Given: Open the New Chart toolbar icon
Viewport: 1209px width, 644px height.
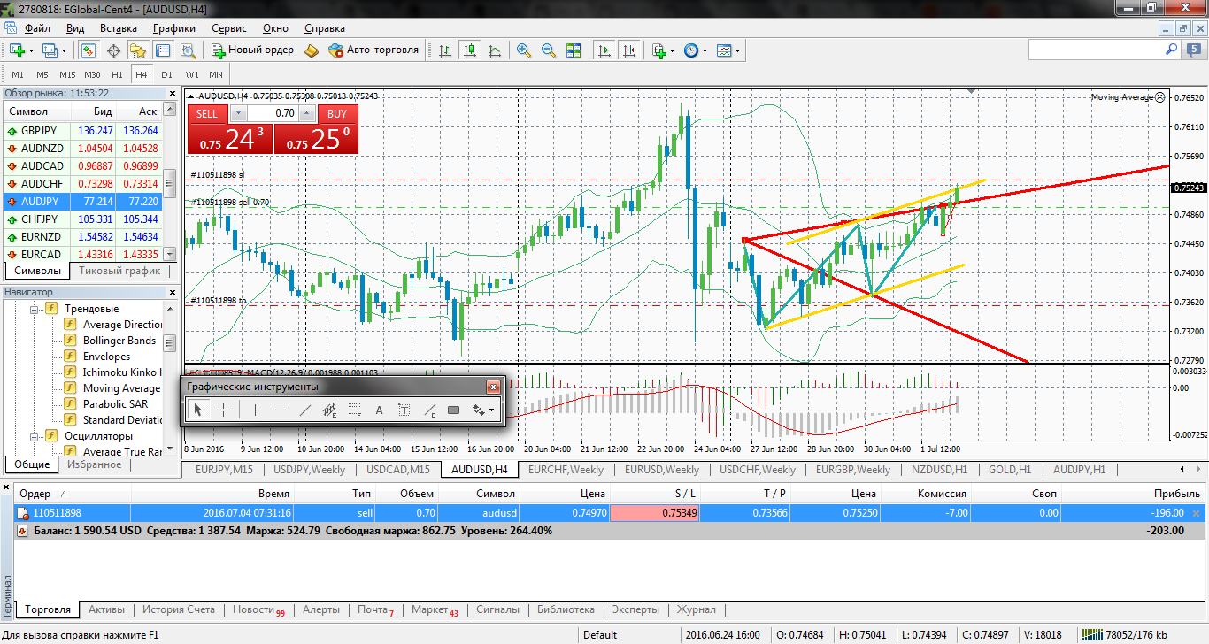Looking at the screenshot, I should 18,50.
